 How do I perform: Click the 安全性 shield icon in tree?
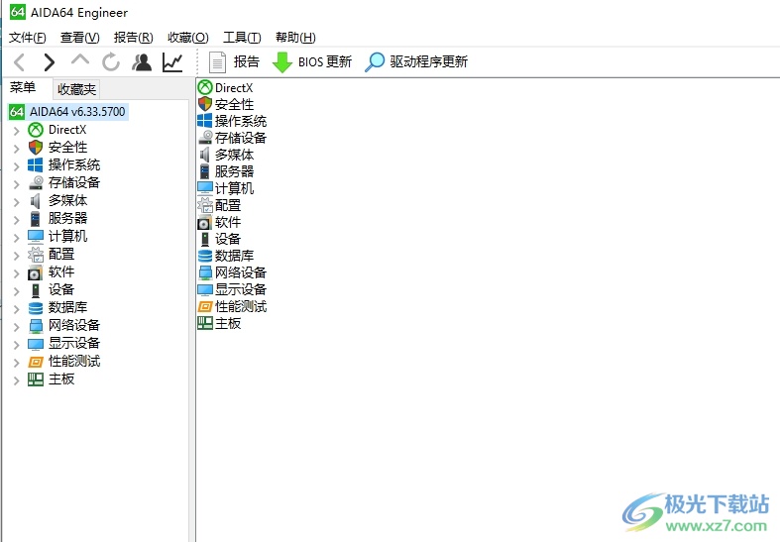tap(36, 148)
